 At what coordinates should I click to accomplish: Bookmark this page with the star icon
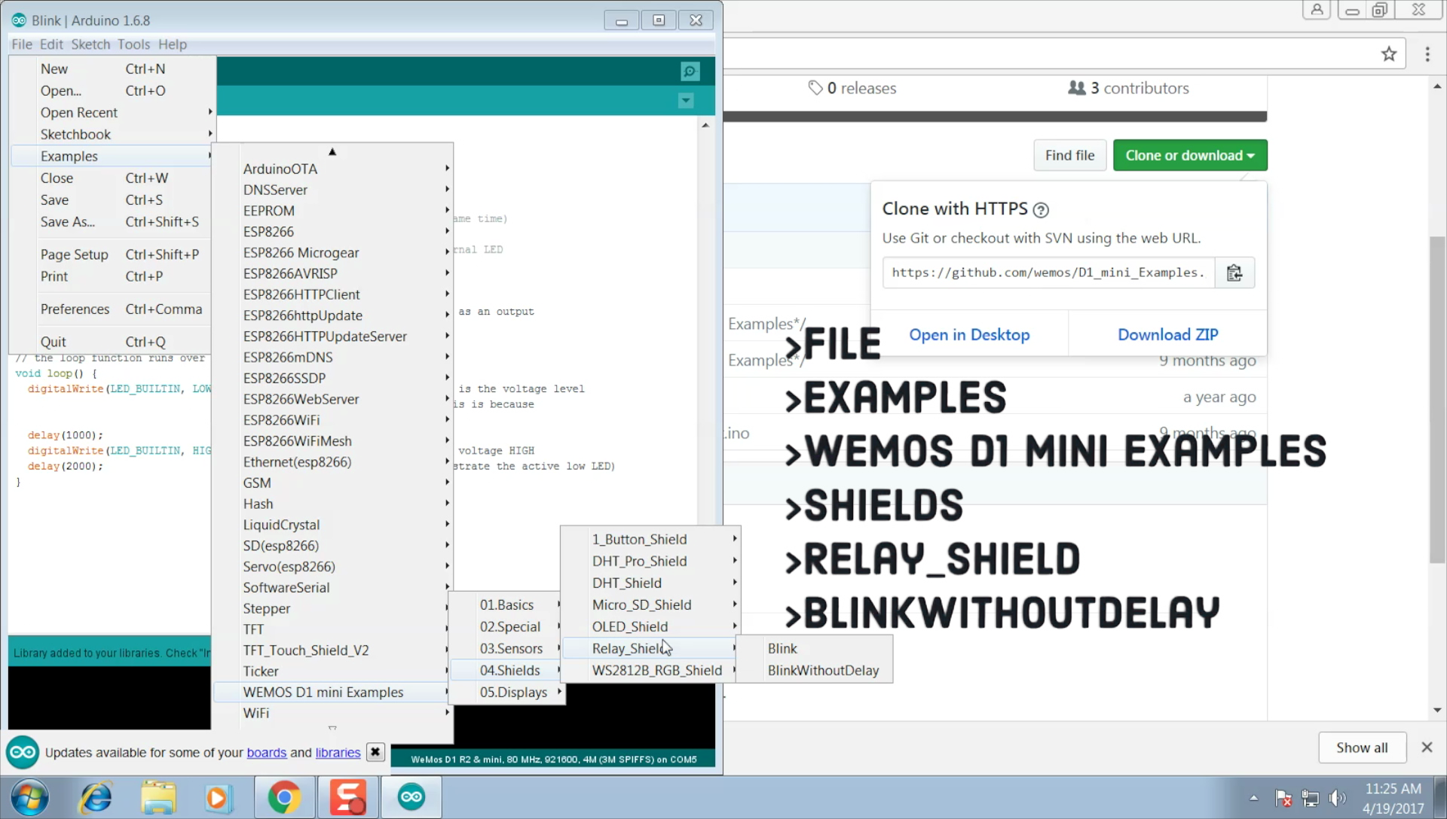click(1388, 54)
